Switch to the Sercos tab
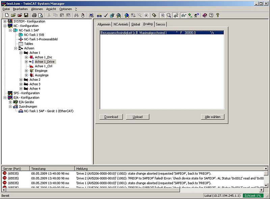The image size is (270, 199). pyautogui.click(x=161, y=24)
